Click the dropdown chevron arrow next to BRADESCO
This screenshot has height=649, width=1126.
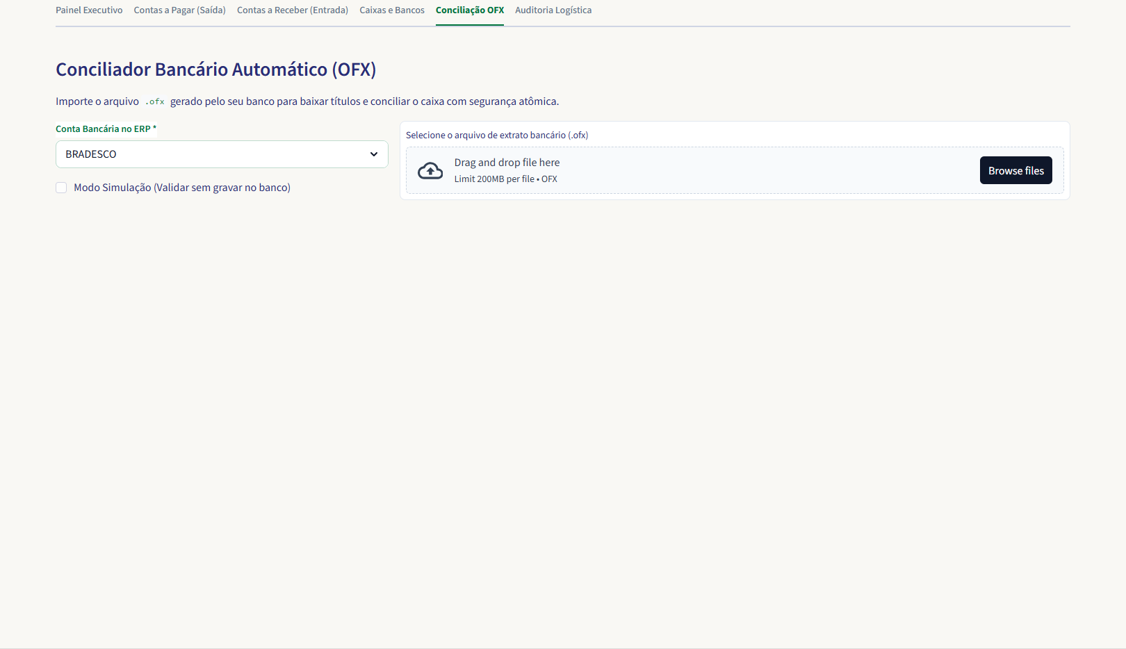[374, 154]
